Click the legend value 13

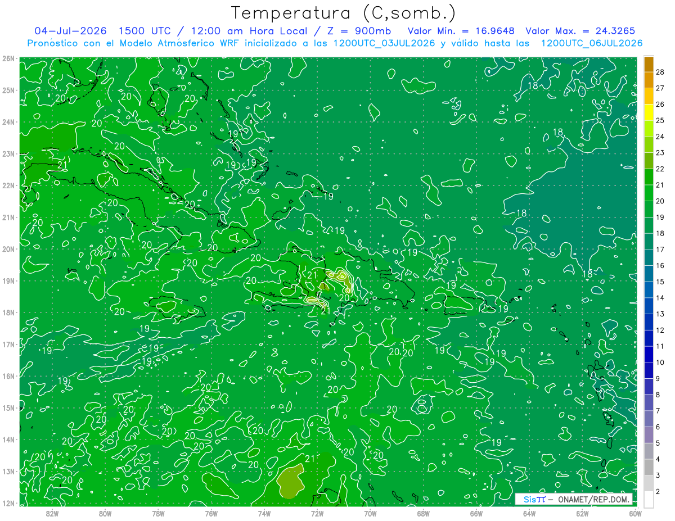(x=660, y=314)
